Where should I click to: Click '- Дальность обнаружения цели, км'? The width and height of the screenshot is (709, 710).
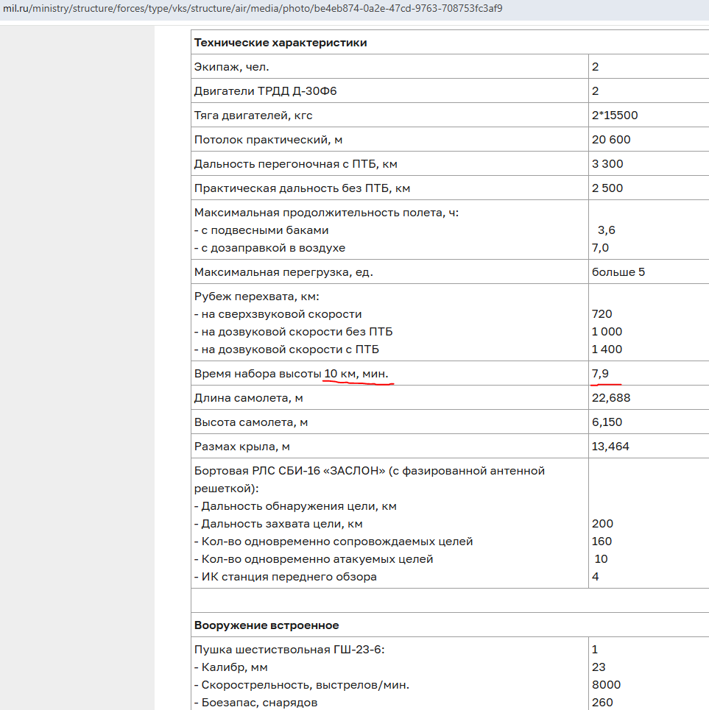(295, 507)
